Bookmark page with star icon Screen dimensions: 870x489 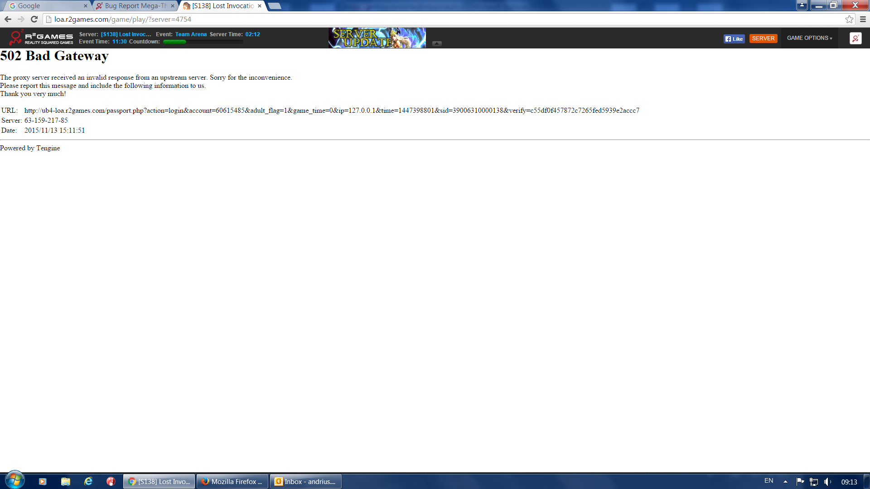pyautogui.click(x=849, y=19)
